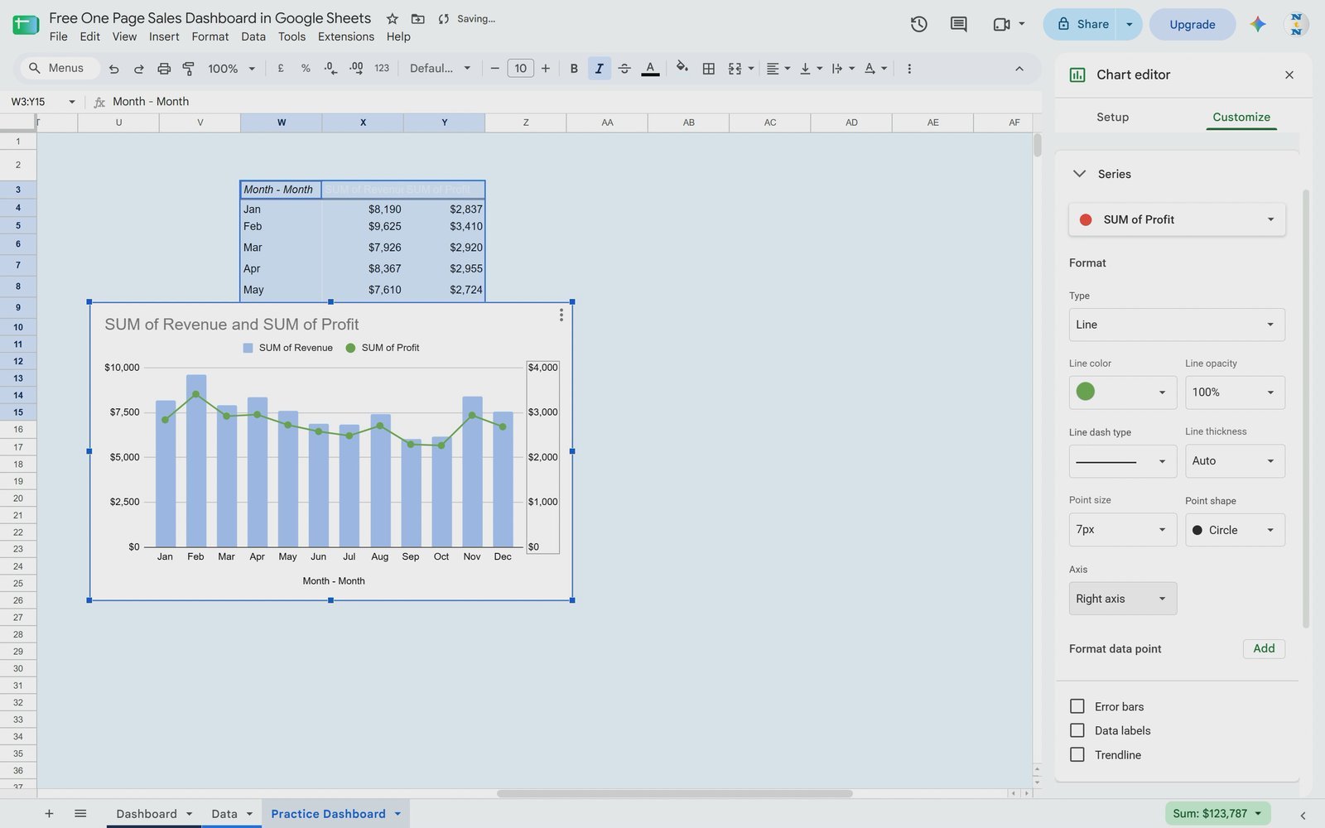
Task: Click the redo arrow in toolbar
Action: pyautogui.click(x=139, y=69)
